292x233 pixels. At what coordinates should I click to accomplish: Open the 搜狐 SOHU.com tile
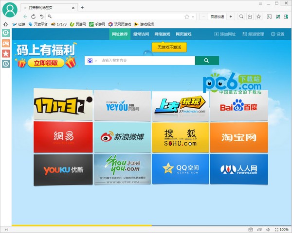tap(180, 137)
